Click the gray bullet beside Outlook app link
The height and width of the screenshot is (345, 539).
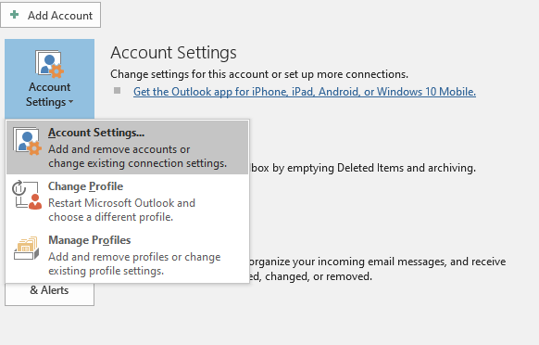point(118,91)
